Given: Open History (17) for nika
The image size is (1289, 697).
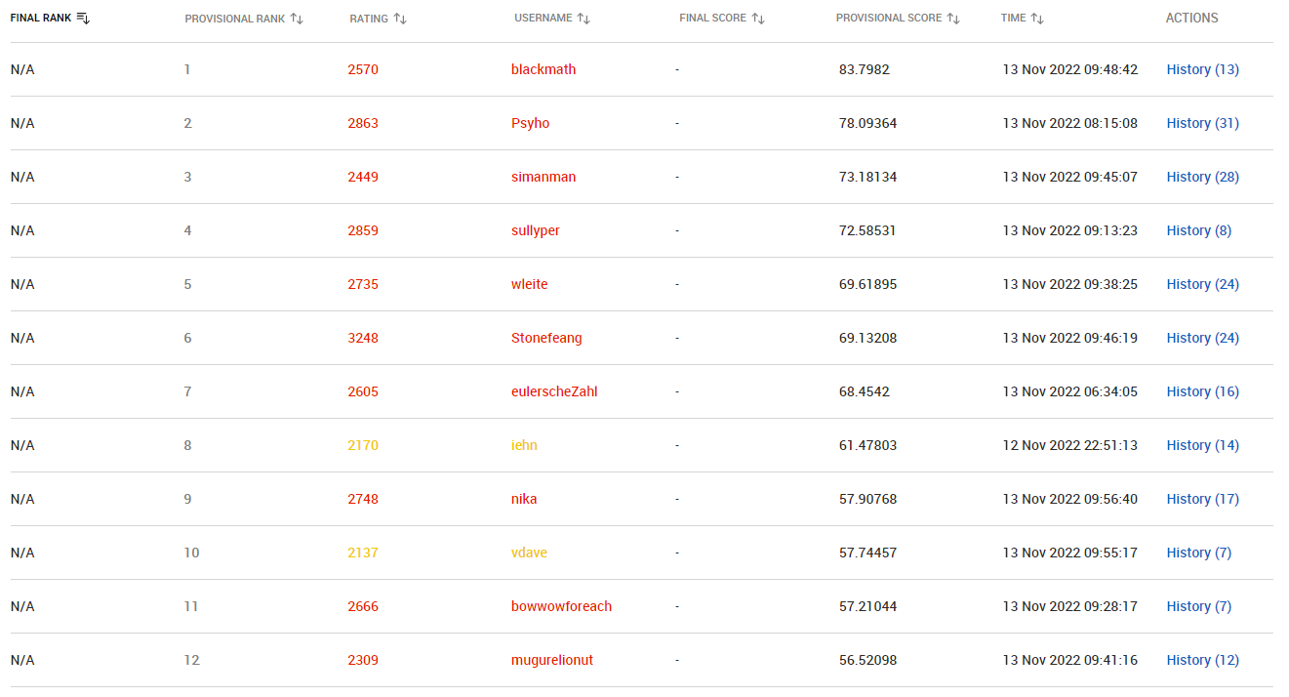Looking at the screenshot, I should pyautogui.click(x=1203, y=499).
